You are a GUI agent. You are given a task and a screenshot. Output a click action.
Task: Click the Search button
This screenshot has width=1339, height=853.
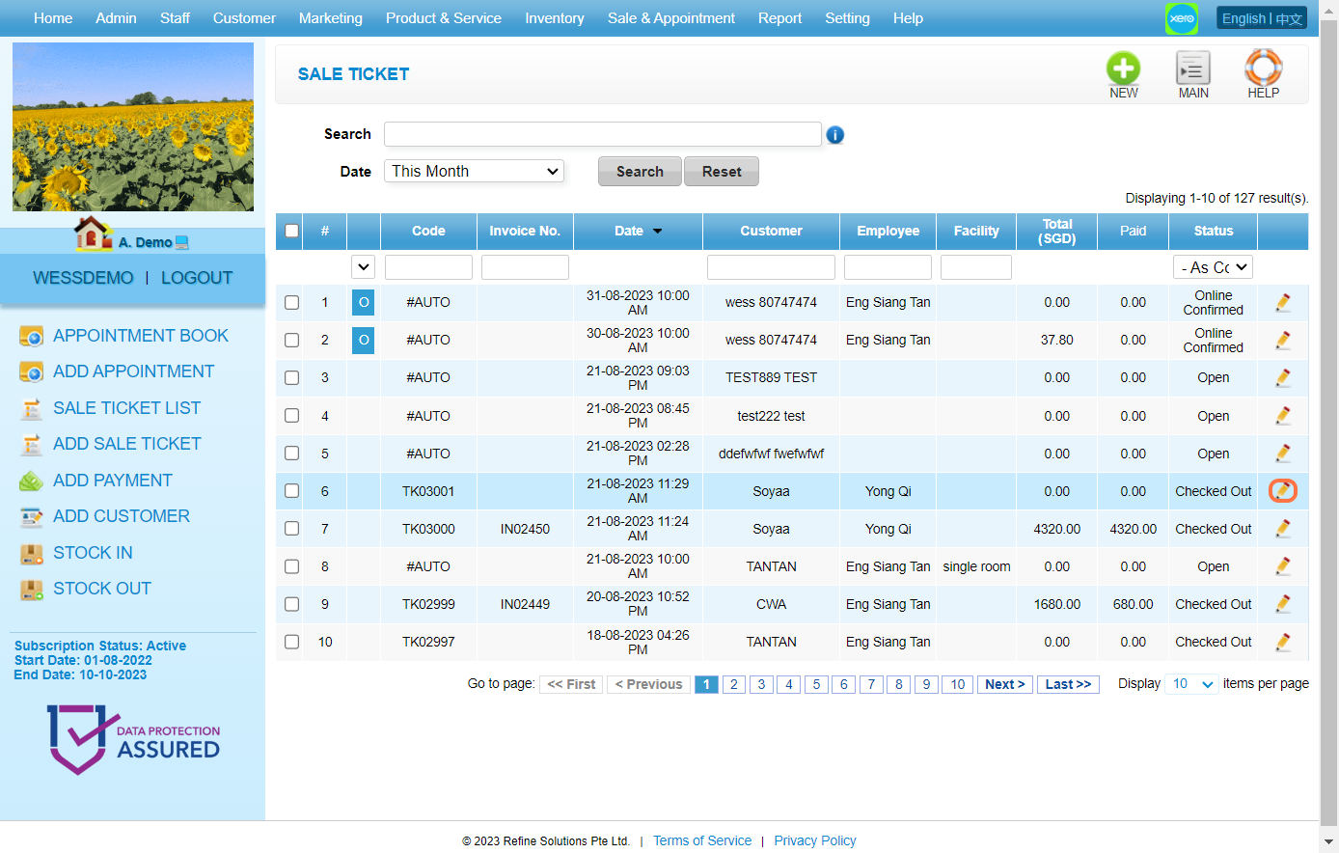click(x=640, y=171)
